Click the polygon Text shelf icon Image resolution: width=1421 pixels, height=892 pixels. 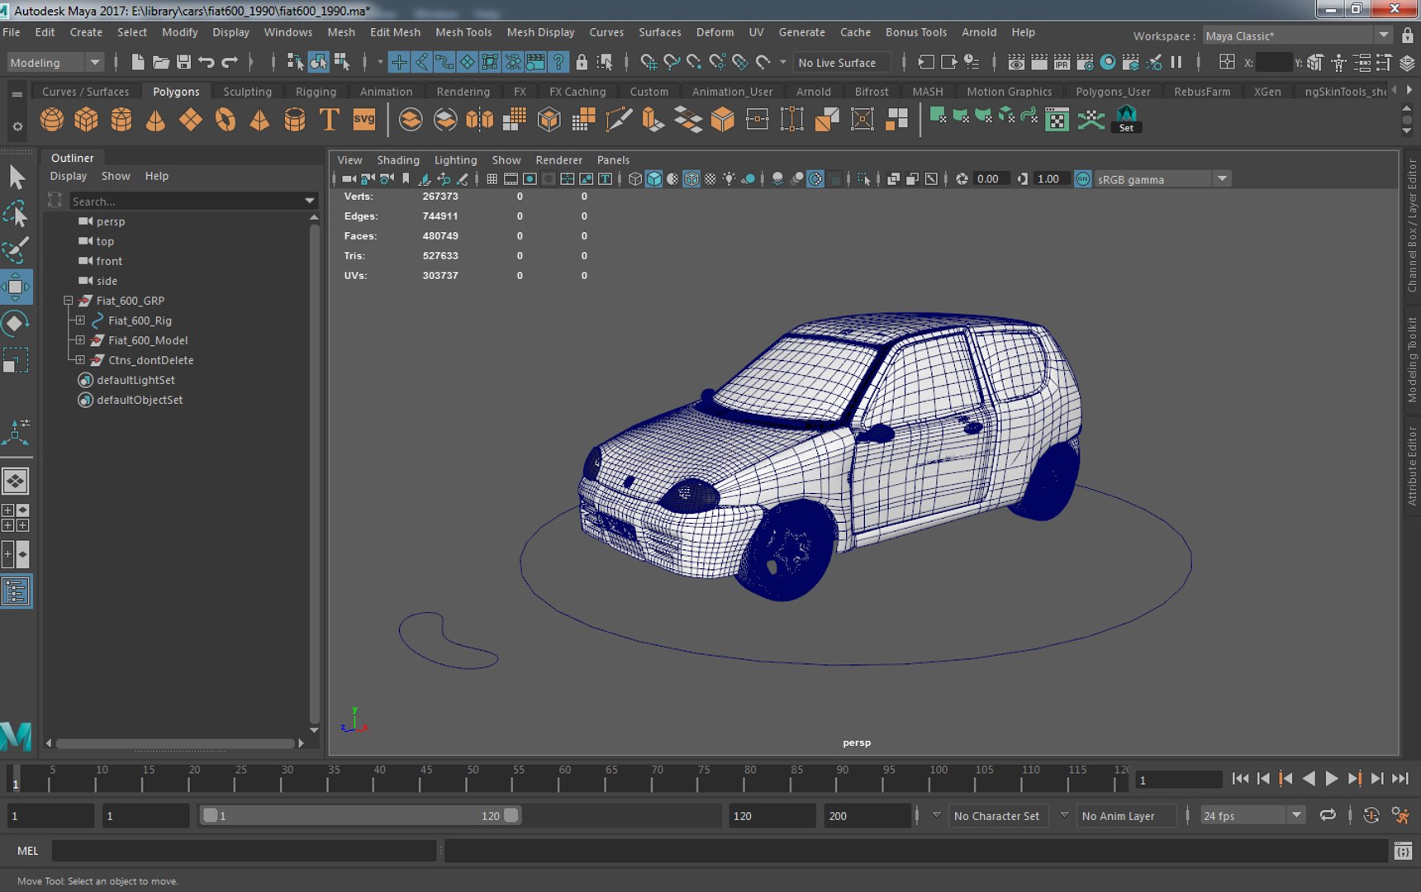[x=329, y=120]
